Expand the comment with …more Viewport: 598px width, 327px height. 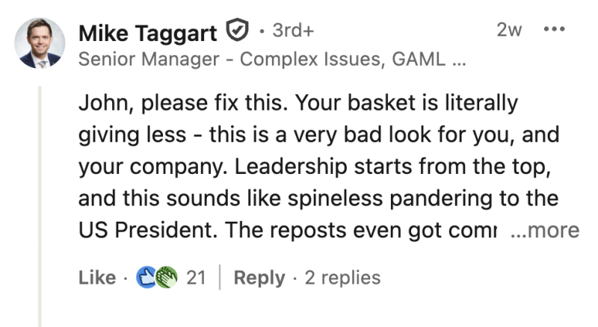543,231
